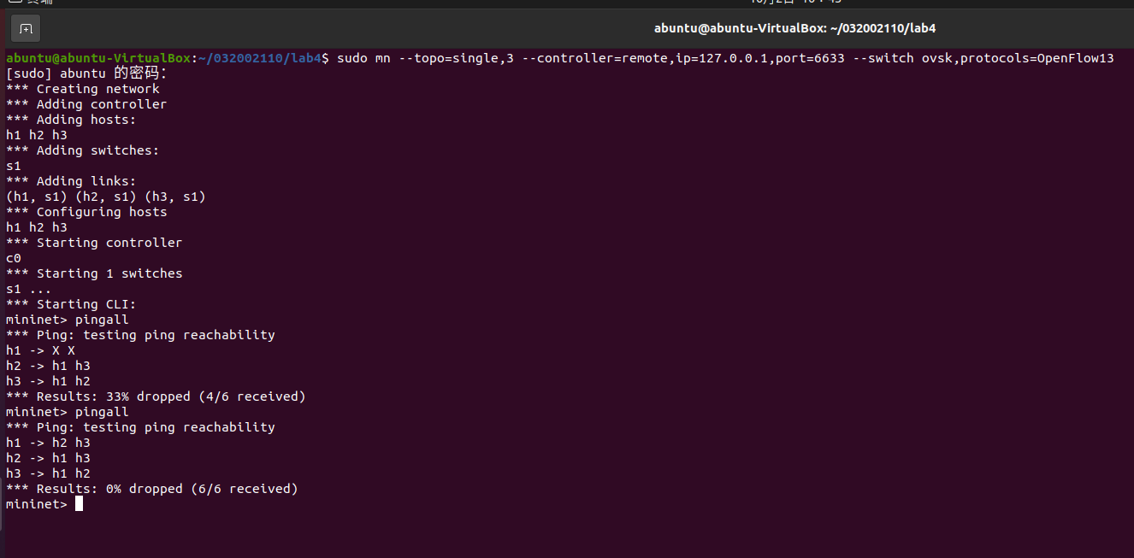The image size is (1134, 558).
Task: Click the green abuntu@abuntu-VirtualBox prompt text
Action: click(x=98, y=58)
